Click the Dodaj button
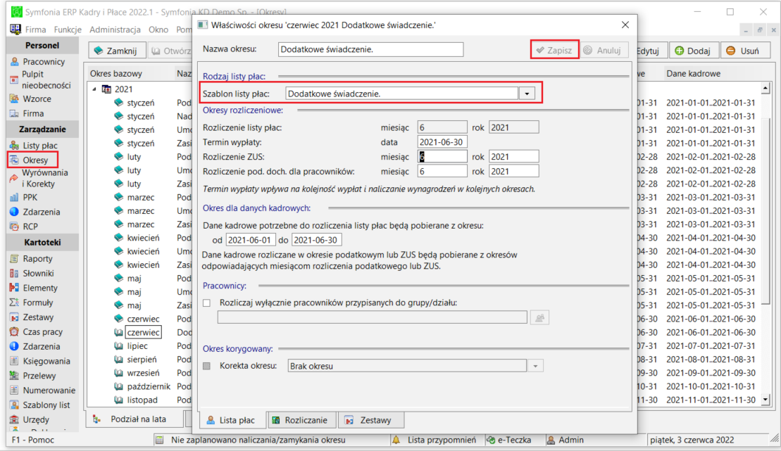This screenshot has width=781, height=451. point(693,51)
